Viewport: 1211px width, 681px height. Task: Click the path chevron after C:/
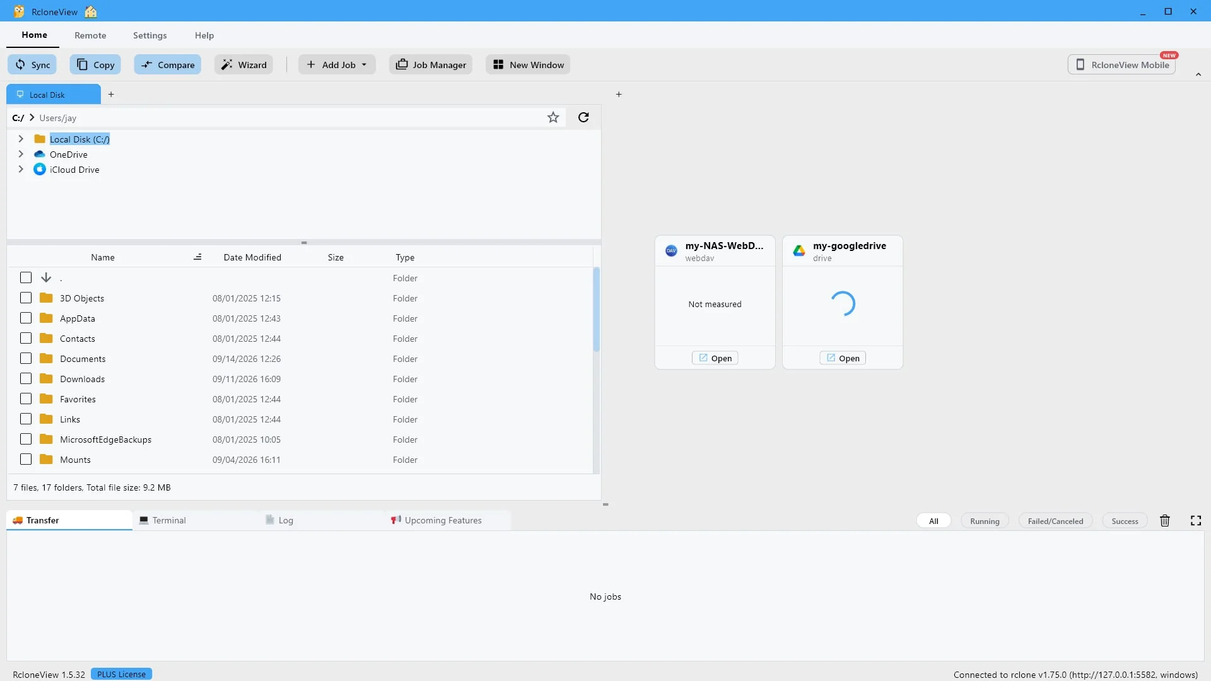[32, 117]
